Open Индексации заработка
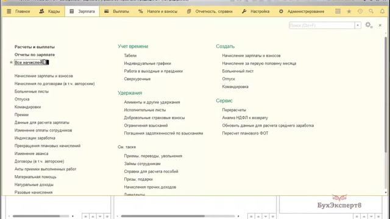 tap(35, 138)
